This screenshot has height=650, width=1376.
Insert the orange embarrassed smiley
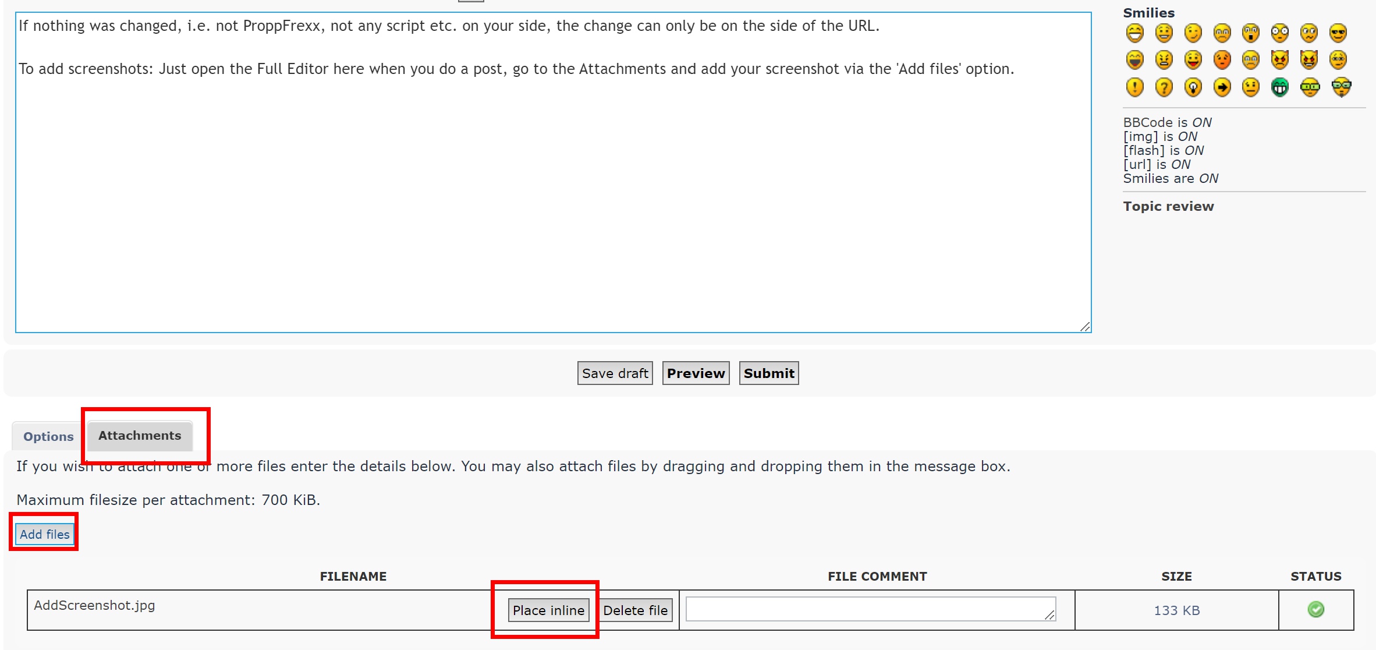1222,59
